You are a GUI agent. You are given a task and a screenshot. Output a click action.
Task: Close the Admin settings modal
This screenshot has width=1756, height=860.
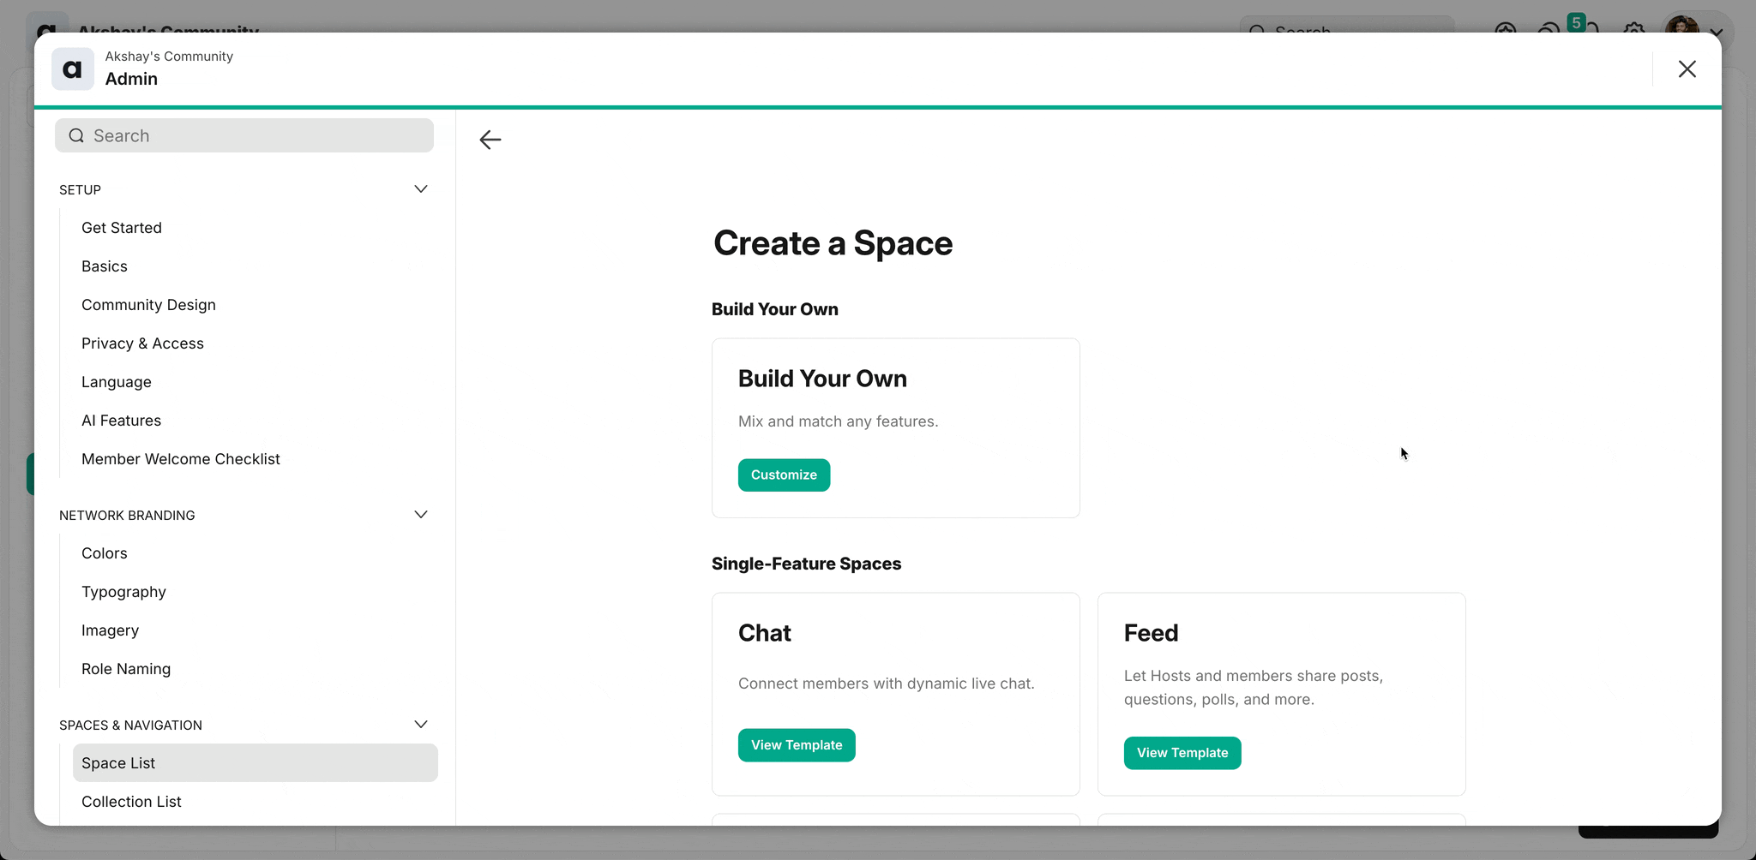point(1687,69)
